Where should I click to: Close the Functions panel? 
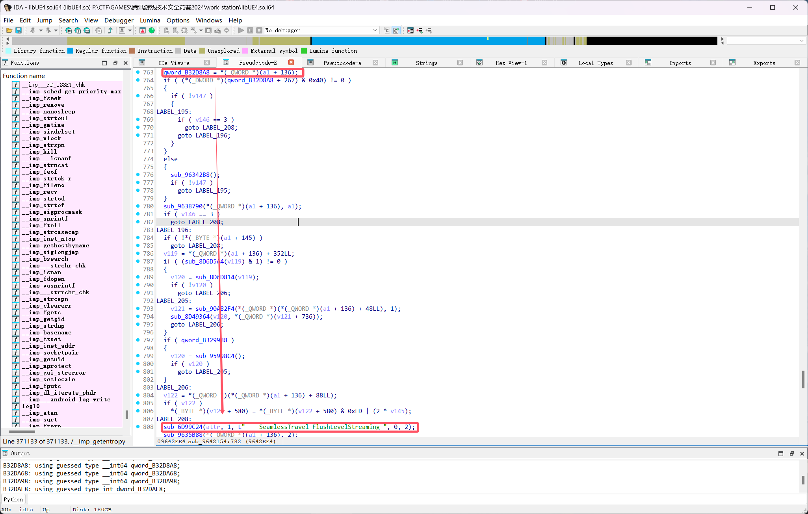(126, 63)
